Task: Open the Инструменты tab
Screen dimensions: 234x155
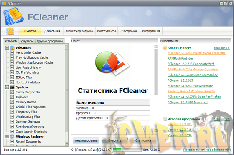Action: click(107, 31)
